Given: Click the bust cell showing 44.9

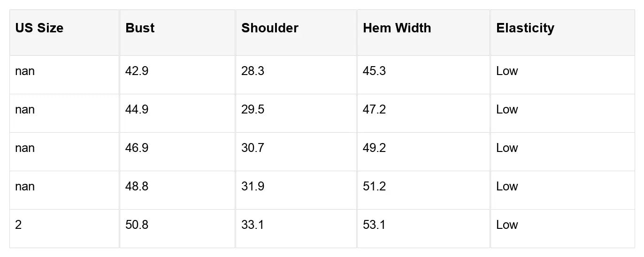Looking at the screenshot, I should [137, 110].
